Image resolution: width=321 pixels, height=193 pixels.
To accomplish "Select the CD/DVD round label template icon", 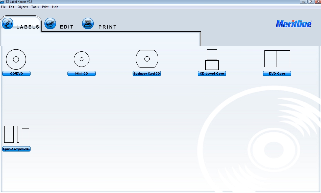I will tap(16, 59).
